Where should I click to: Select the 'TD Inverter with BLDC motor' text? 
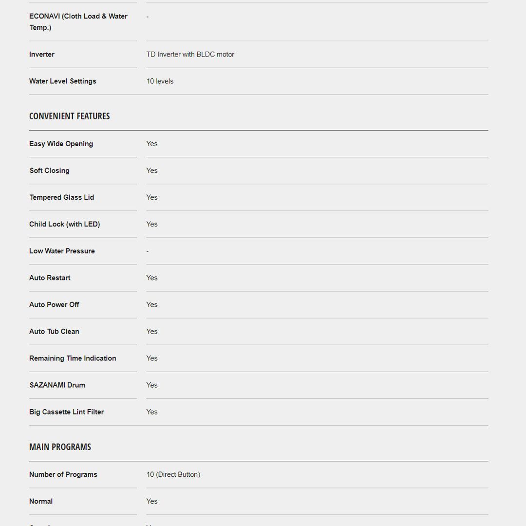pos(190,55)
